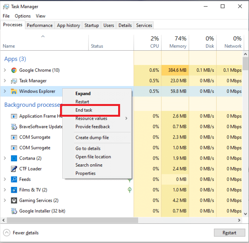Screen dimensions: 249x243
Task: Click the Gaming Services Xbox icon
Action: pyautogui.click(x=14, y=200)
